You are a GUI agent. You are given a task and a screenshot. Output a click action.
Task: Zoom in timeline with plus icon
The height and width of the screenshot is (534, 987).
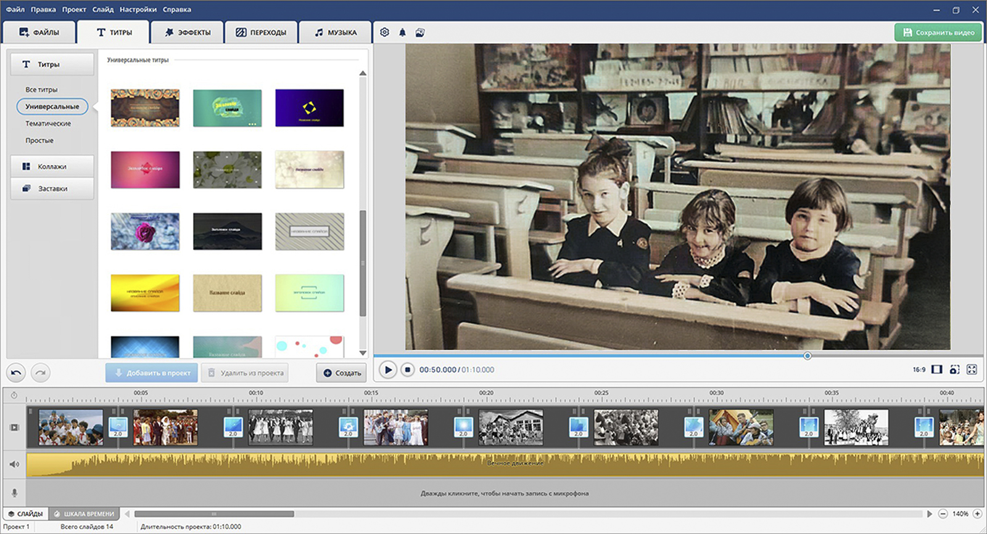(x=977, y=514)
